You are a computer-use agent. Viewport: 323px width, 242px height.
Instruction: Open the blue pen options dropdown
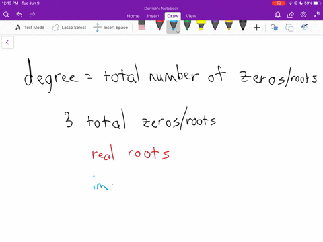coord(178,32)
